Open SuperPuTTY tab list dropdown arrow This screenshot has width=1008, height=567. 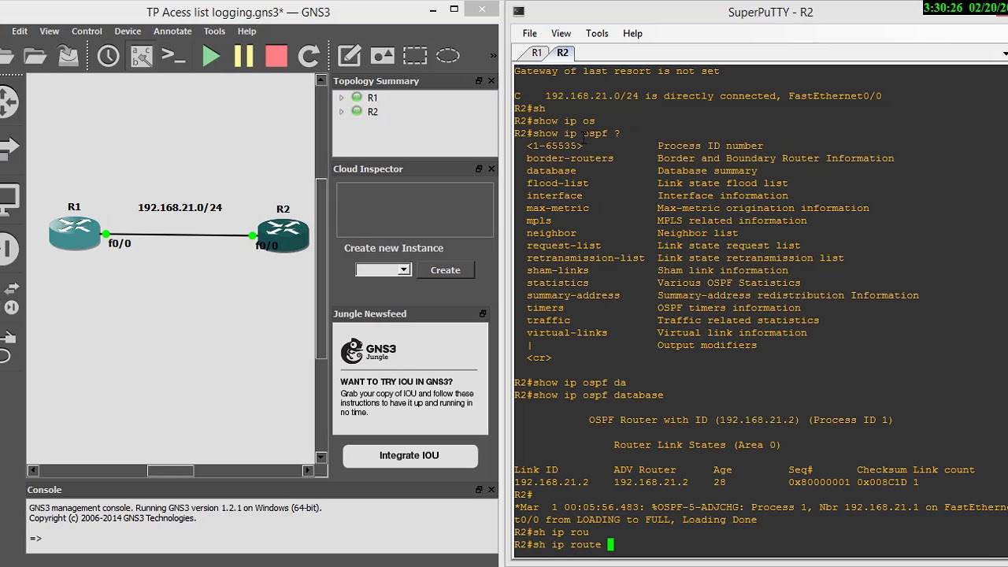coord(1005,54)
